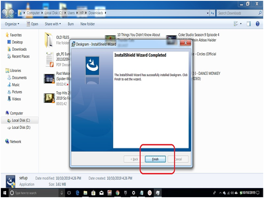This screenshot has height=198, width=264.
Task: Show hidden tray icons chevron
Action: (x=220, y=193)
